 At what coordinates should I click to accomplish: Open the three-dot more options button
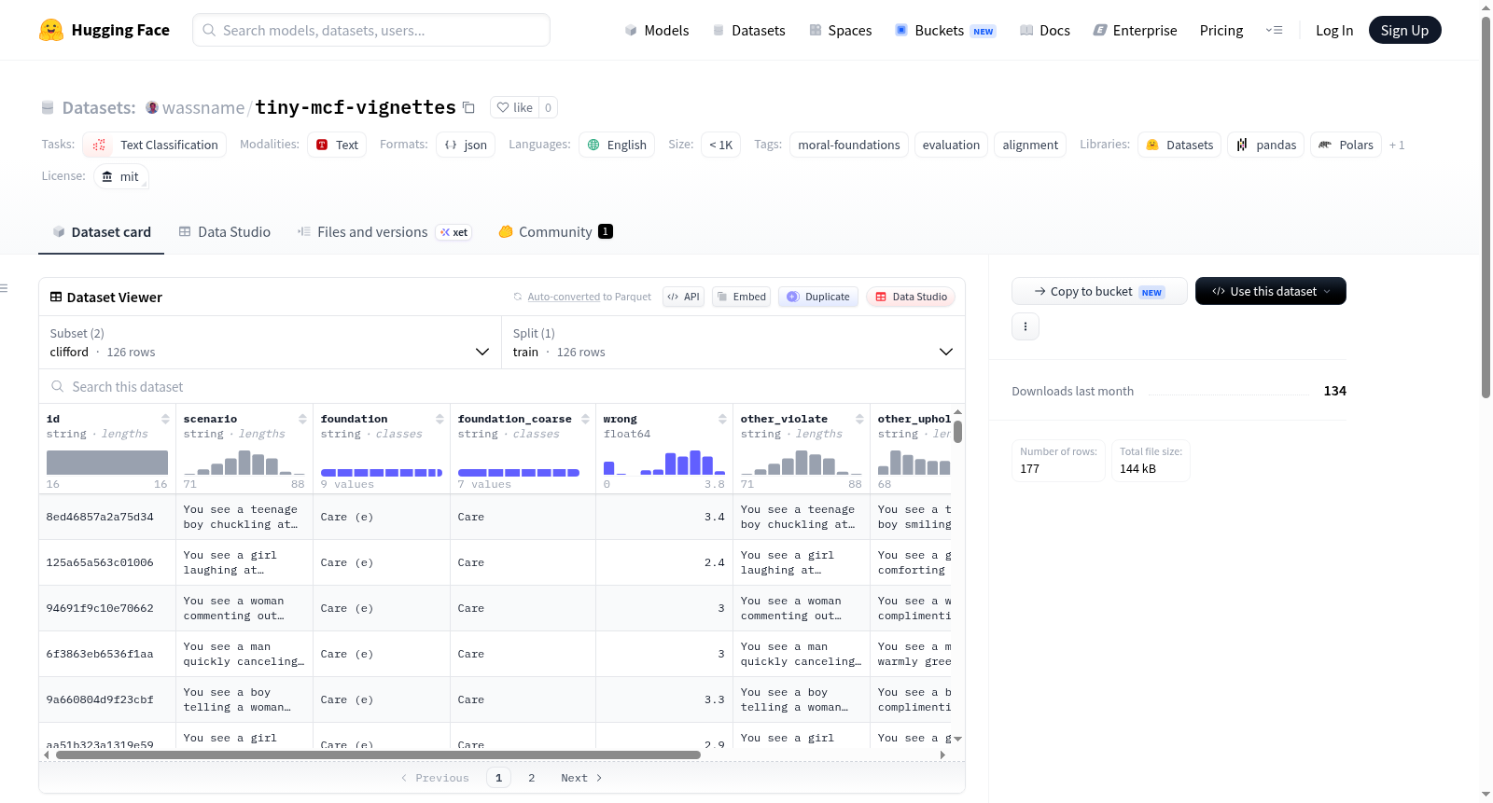point(1026,326)
